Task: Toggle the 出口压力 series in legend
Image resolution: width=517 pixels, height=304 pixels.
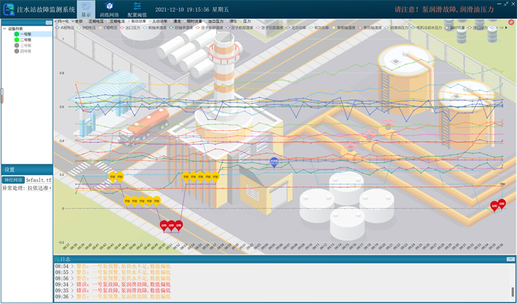Action: 216,22
